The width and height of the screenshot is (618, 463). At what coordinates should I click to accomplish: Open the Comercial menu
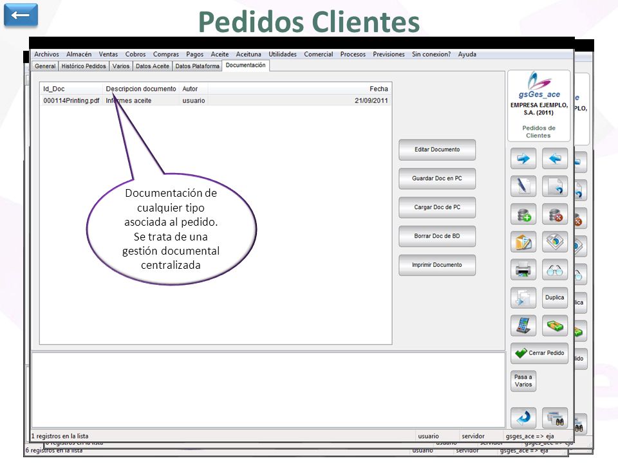pos(319,54)
